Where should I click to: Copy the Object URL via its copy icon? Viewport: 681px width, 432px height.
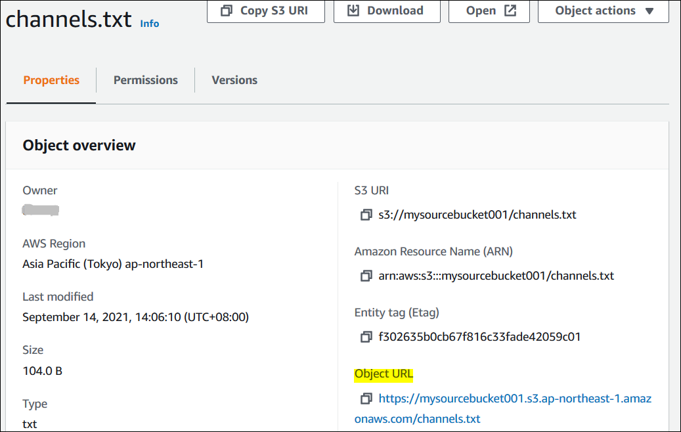point(366,398)
